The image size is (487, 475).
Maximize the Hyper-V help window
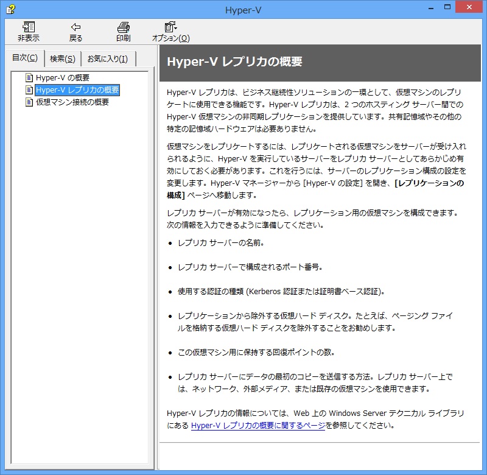coord(447,7)
